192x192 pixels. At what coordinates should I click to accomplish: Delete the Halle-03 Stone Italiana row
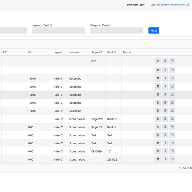click(x=158, y=127)
